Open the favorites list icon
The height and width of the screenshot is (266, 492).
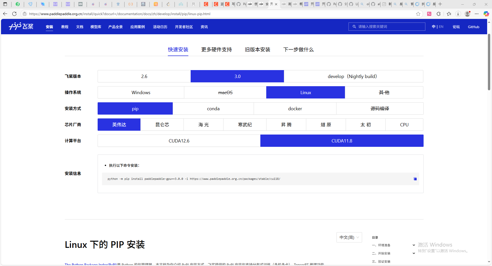449,14
